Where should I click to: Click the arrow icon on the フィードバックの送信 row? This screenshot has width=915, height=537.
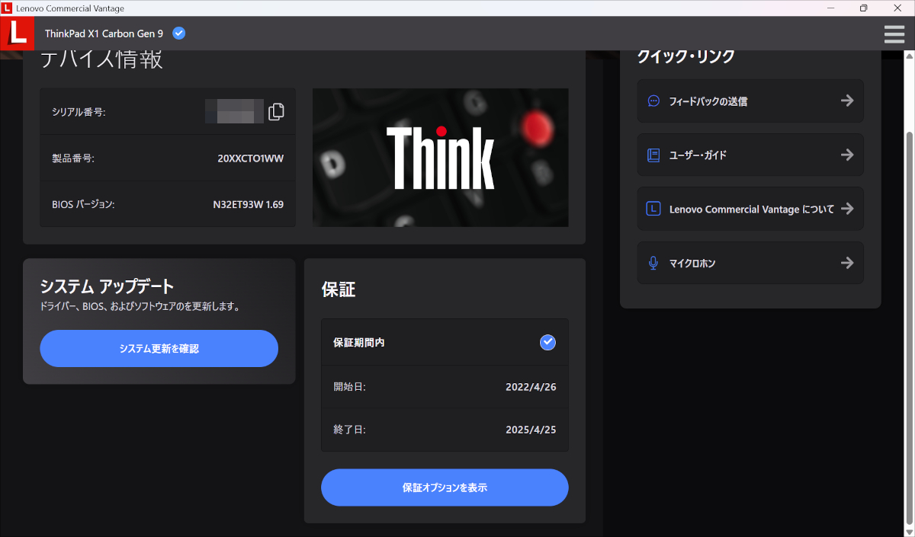click(847, 100)
